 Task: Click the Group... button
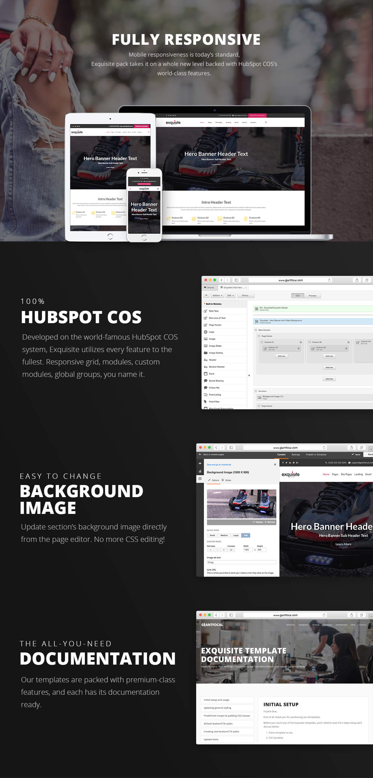pyautogui.click(x=246, y=295)
